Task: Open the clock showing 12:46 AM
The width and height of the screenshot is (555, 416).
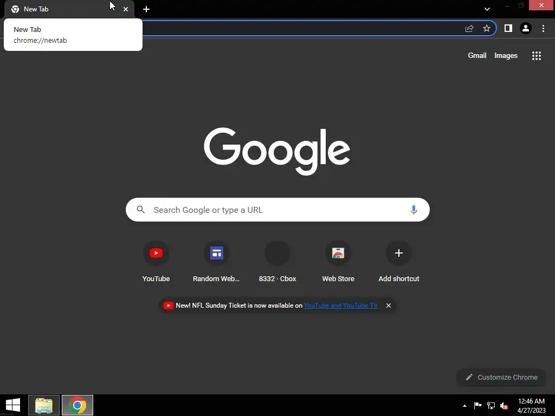Action: pos(531,406)
